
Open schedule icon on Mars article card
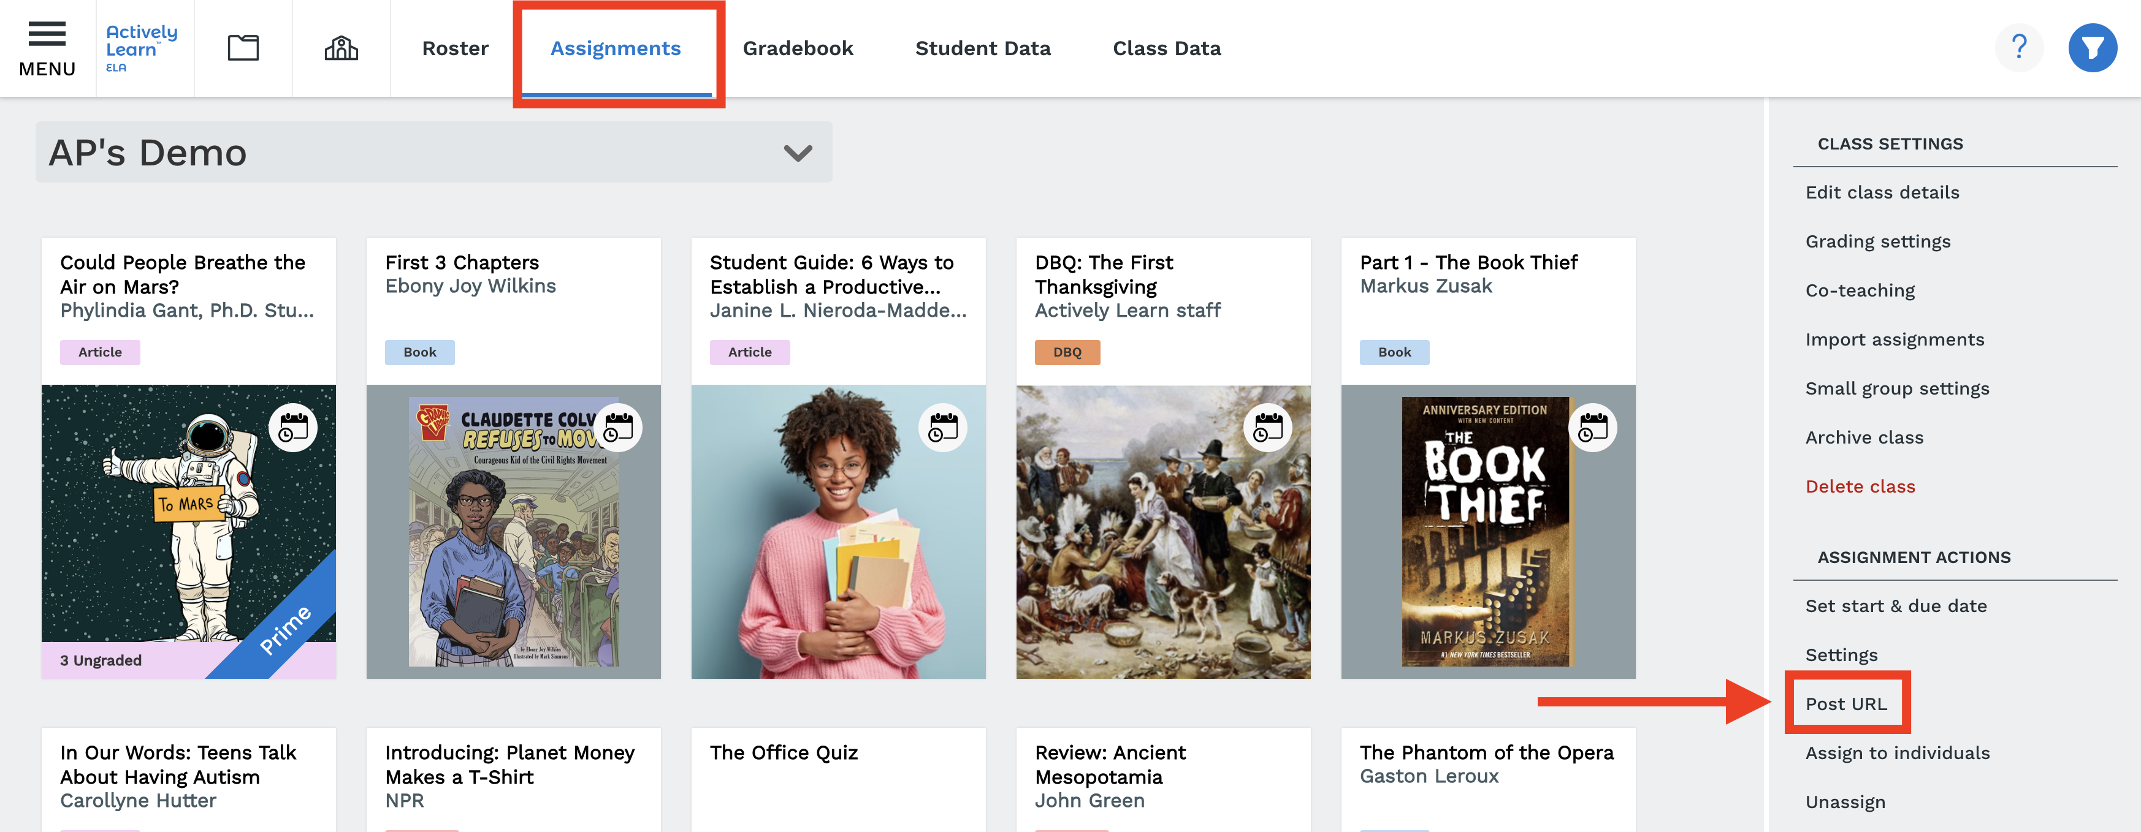pos(294,427)
